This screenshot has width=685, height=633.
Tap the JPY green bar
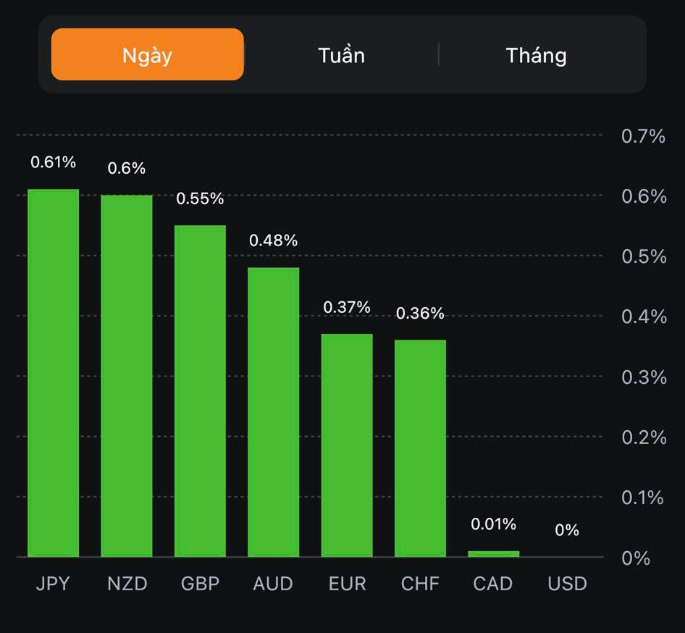coord(54,373)
